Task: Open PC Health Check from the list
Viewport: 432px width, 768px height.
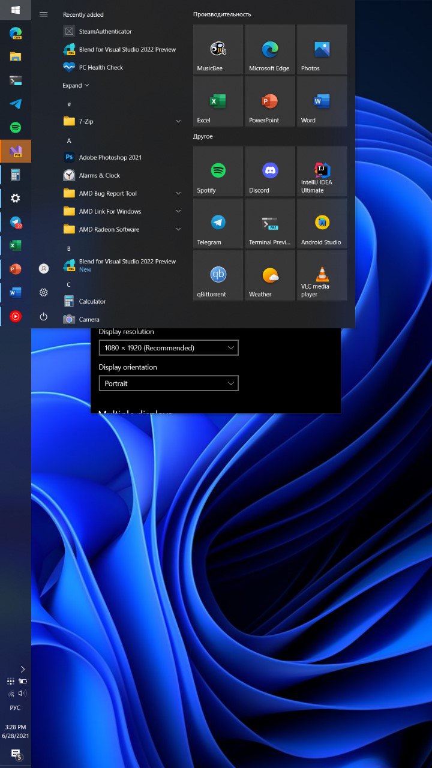Action: coord(122,67)
